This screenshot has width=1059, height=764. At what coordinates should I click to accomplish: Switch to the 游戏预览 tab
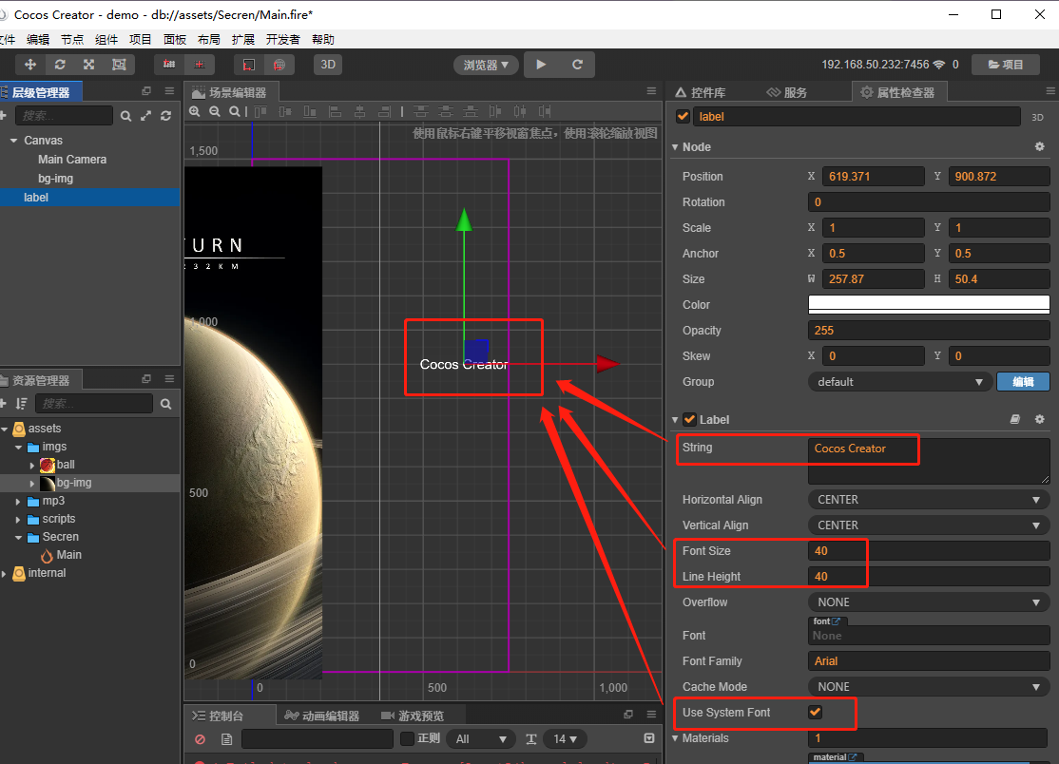pos(413,716)
